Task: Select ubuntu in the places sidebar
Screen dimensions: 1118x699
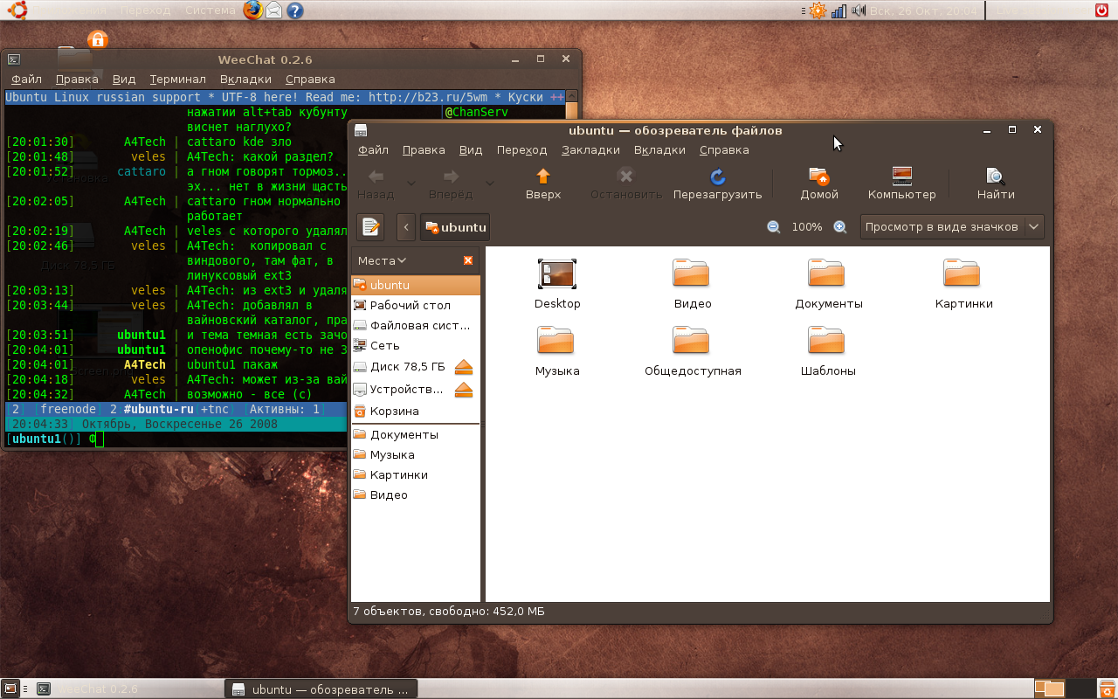Action: pyautogui.click(x=416, y=285)
